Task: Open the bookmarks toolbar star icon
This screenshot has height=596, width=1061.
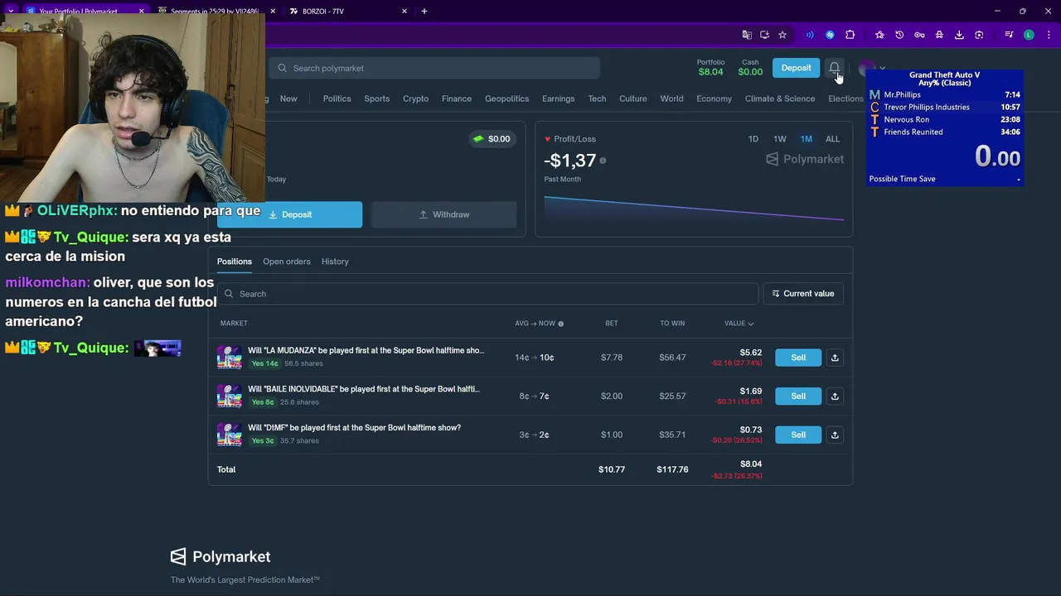Action: (879, 35)
